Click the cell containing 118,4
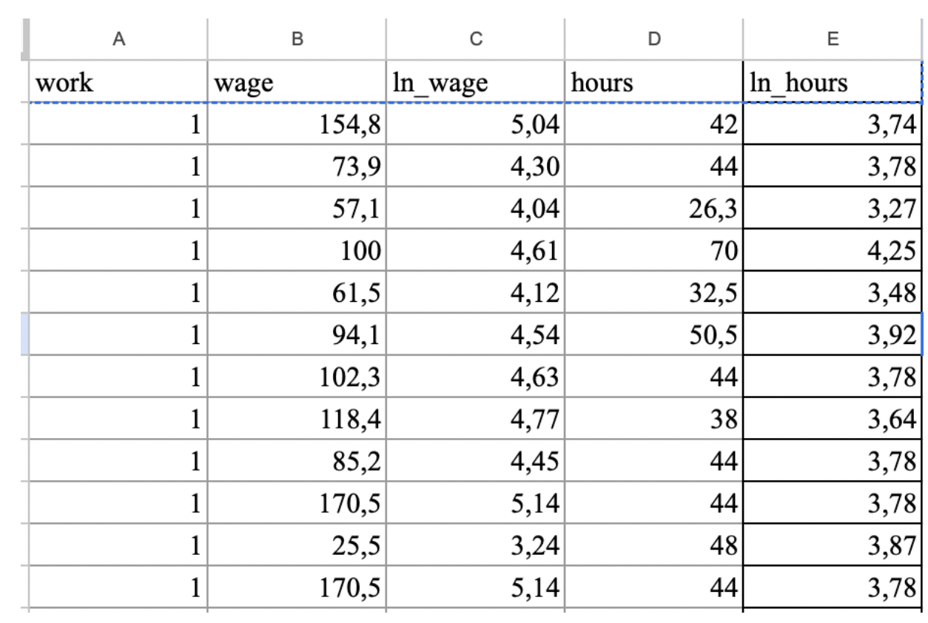 pyautogui.click(x=297, y=420)
